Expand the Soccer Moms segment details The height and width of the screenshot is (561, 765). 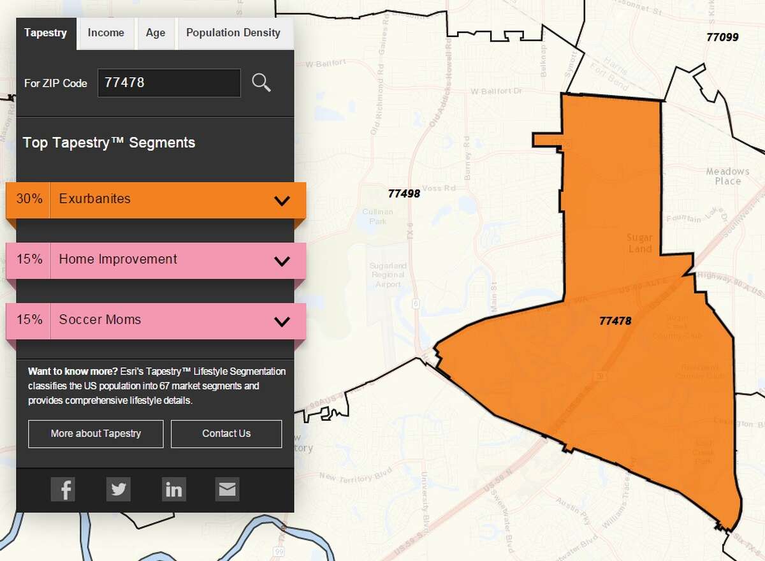(x=281, y=321)
